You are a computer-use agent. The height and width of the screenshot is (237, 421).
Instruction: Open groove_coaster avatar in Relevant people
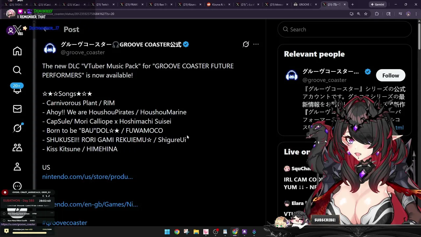click(x=291, y=75)
